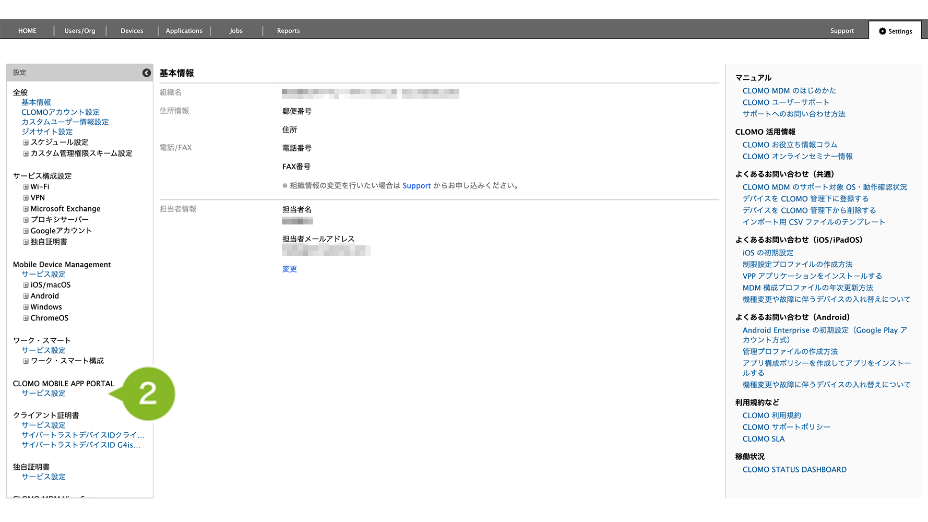The height and width of the screenshot is (522, 928).
Task: Expand the Windows settings node
Action: click(x=26, y=307)
